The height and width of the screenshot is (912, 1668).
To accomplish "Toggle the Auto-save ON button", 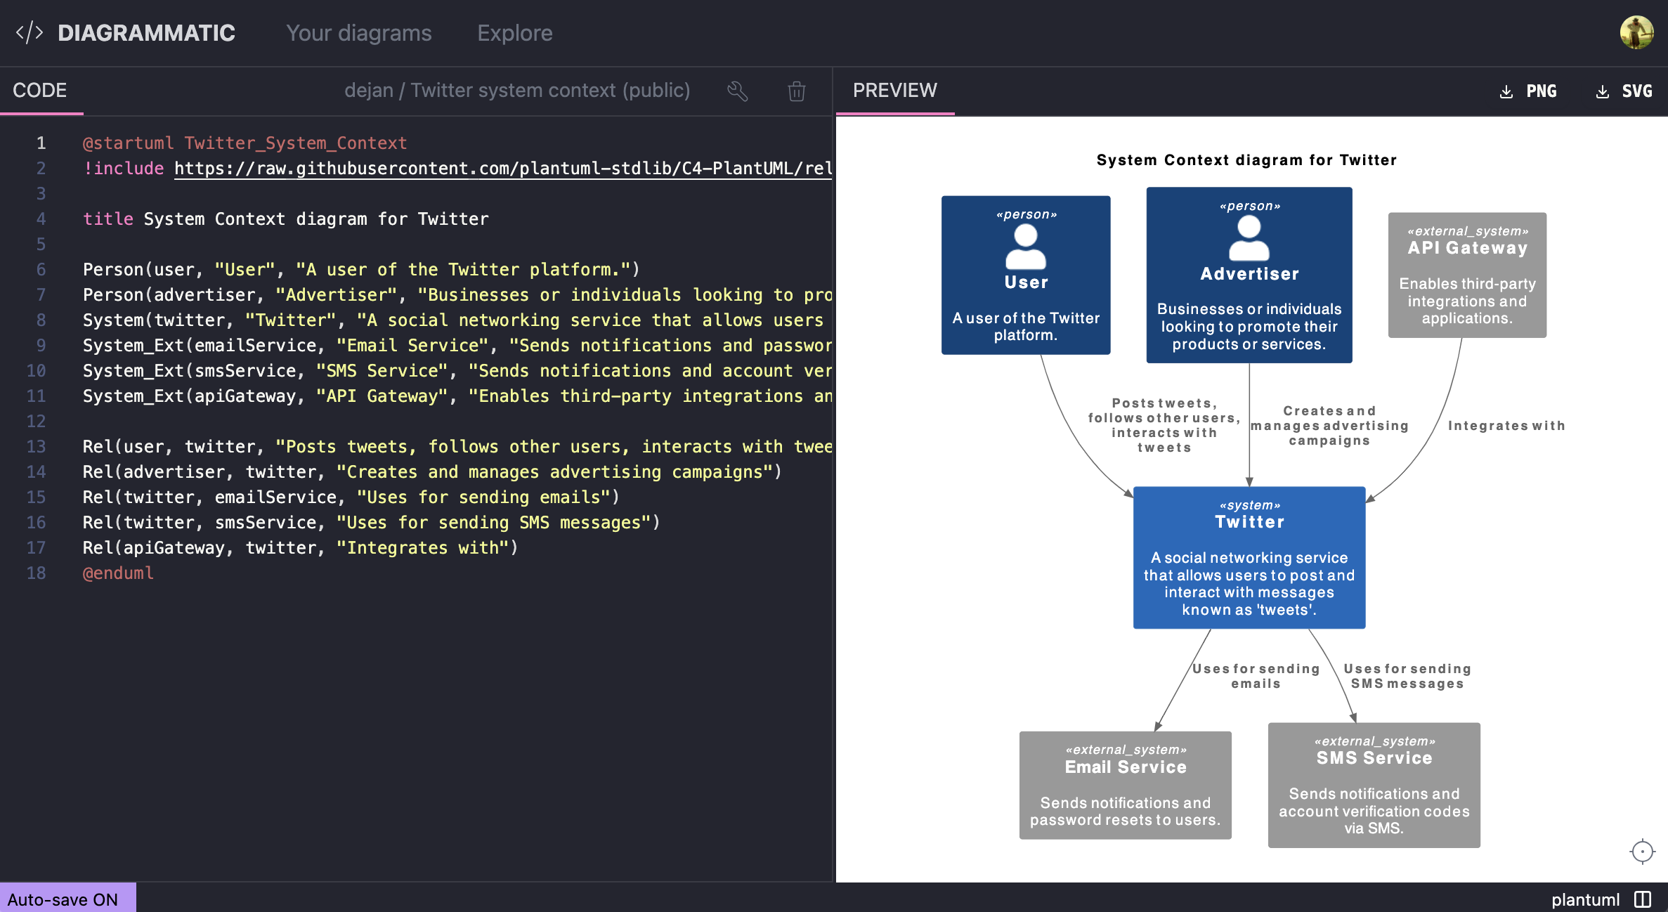I will [67, 899].
